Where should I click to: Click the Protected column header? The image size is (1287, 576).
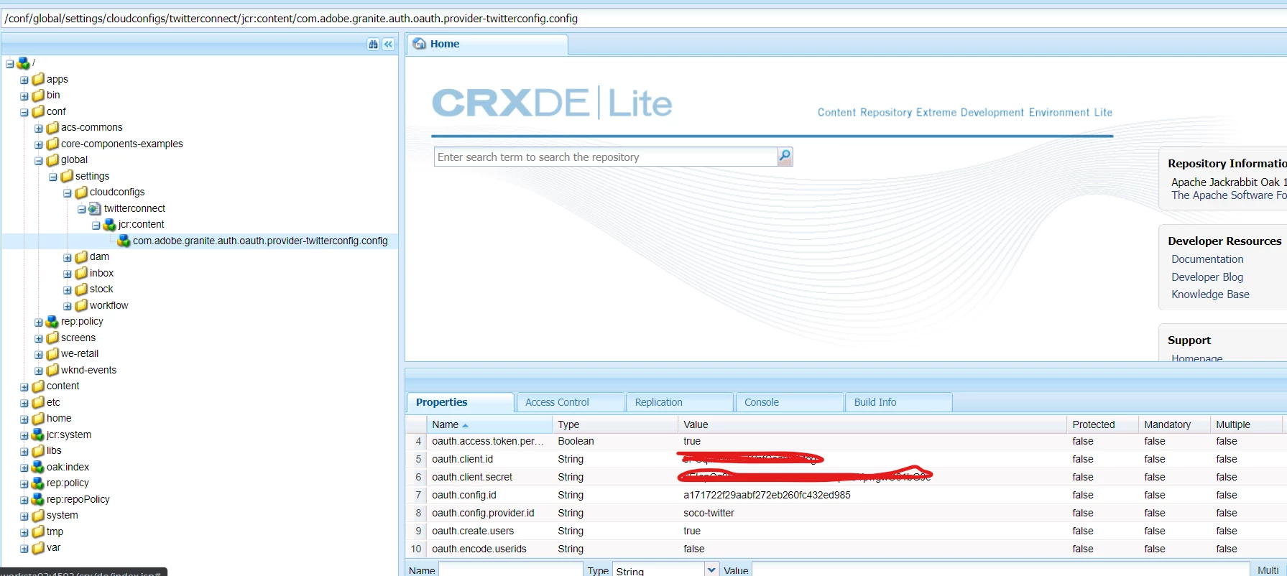point(1102,424)
